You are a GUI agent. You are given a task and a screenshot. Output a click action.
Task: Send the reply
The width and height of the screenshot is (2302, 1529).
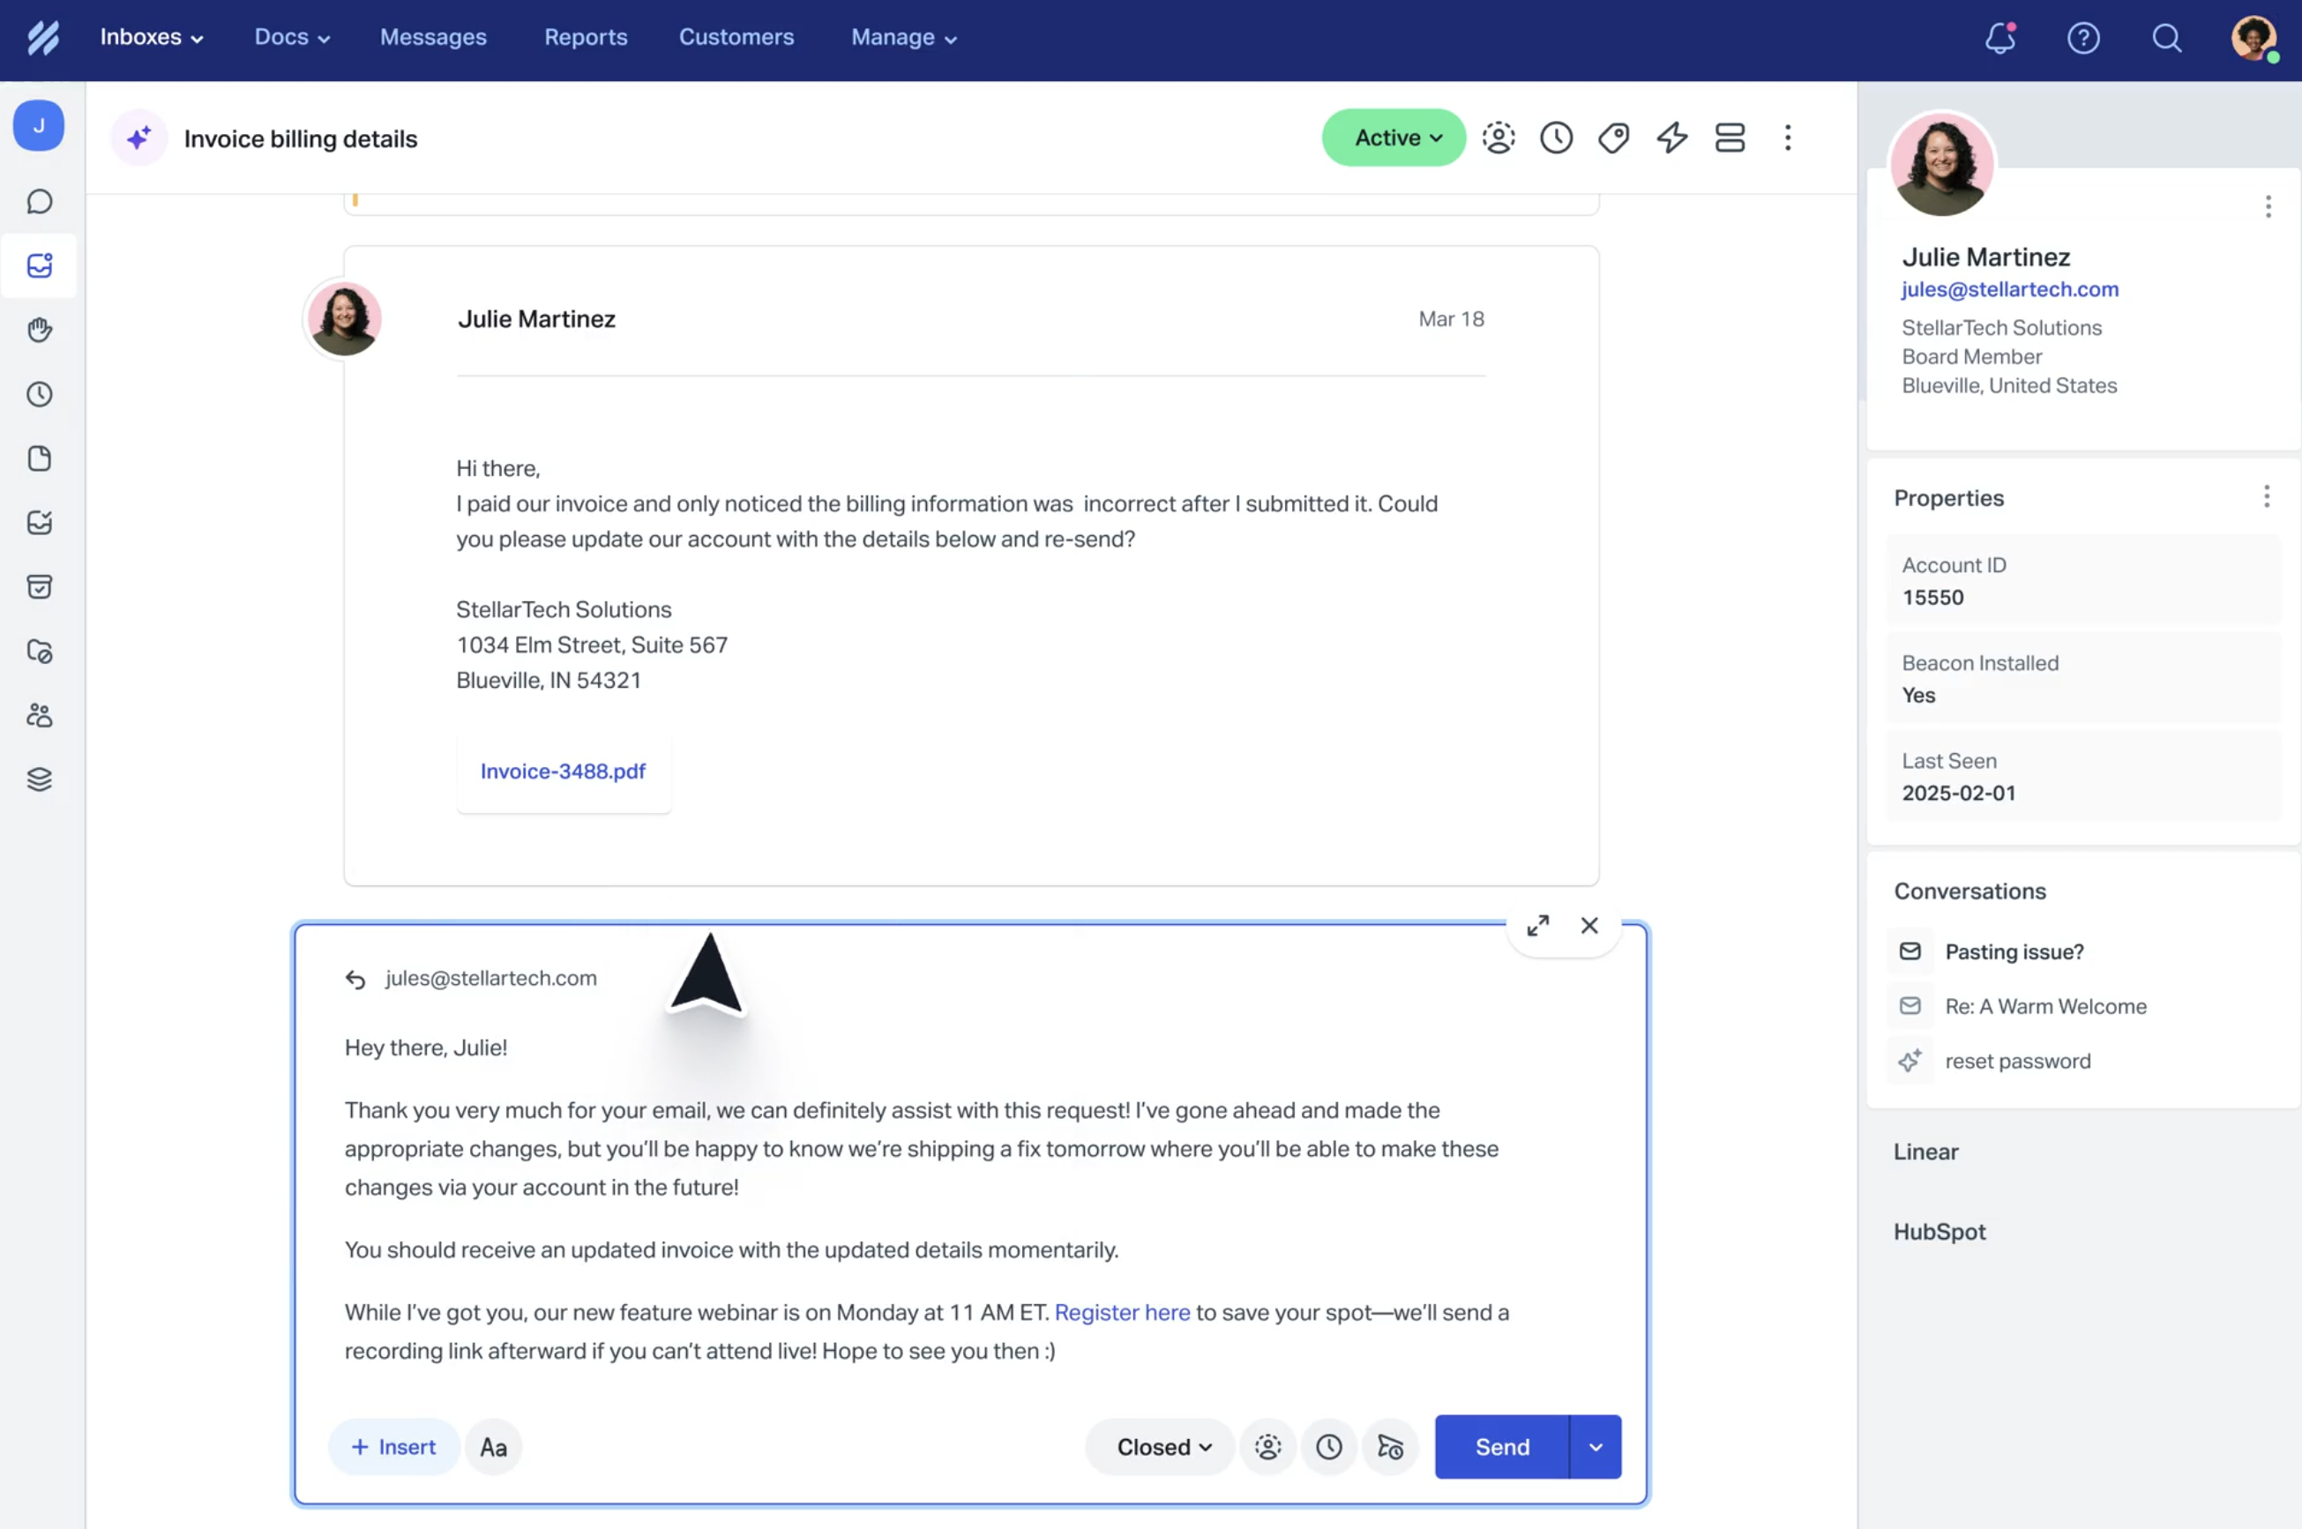click(1501, 1447)
